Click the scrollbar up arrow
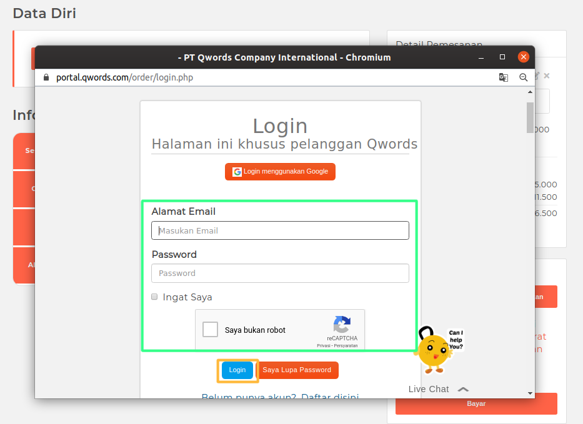The image size is (583, 424). point(530,91)
